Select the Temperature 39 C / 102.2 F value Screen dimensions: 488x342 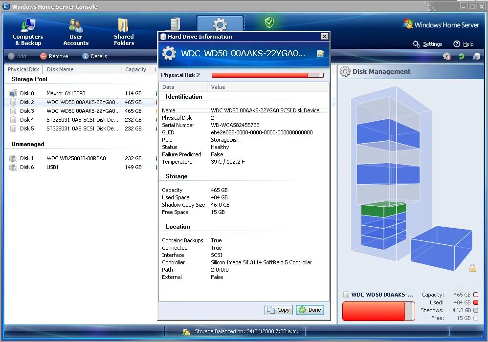(227, 162)
